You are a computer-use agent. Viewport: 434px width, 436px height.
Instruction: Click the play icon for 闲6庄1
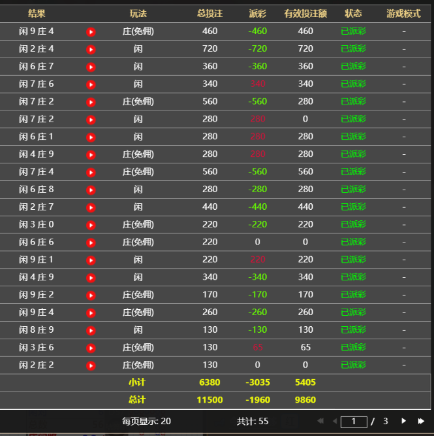pos(91,137)
